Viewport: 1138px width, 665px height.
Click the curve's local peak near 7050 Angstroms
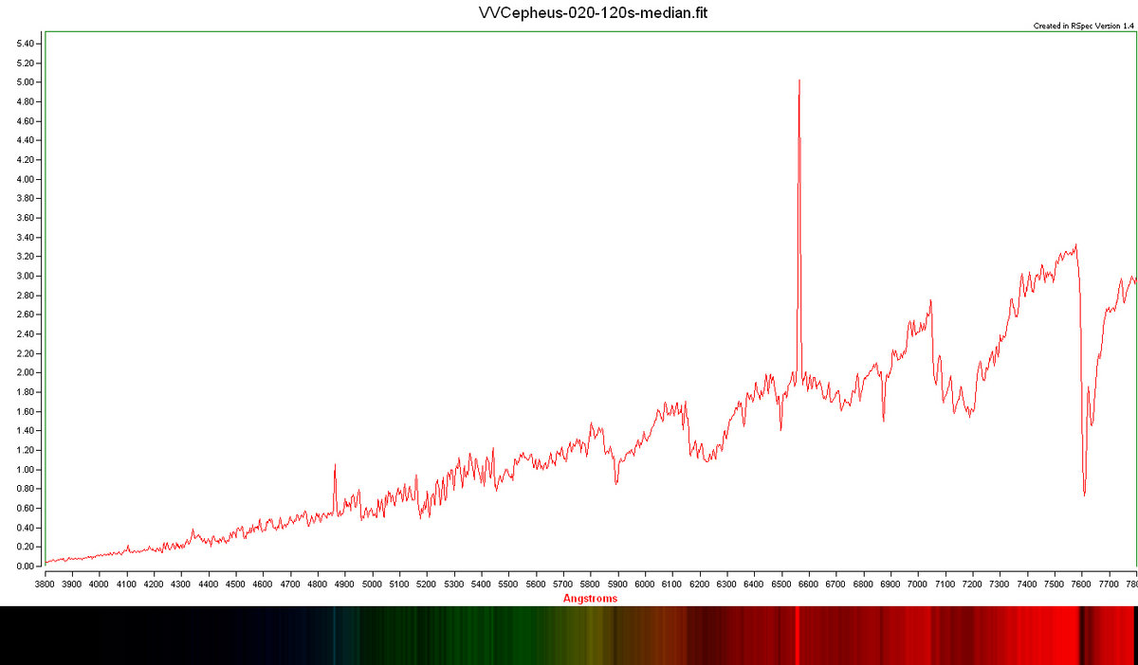click(x=930, y=301)
